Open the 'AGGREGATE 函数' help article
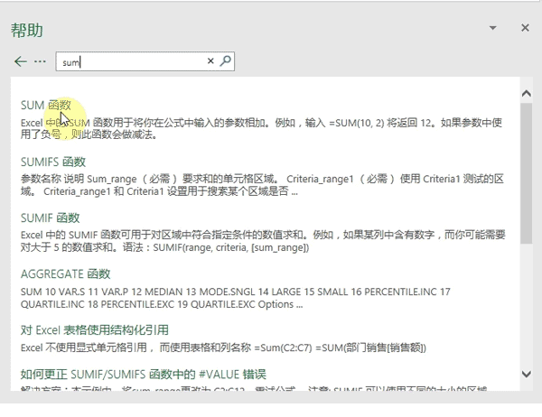Viewport: 542px width, 417px height. [x=65, y=274]
